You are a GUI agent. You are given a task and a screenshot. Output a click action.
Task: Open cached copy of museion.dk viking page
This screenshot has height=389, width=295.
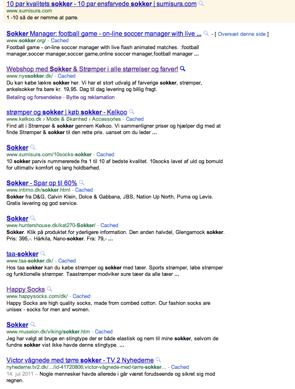click(104, 332)
